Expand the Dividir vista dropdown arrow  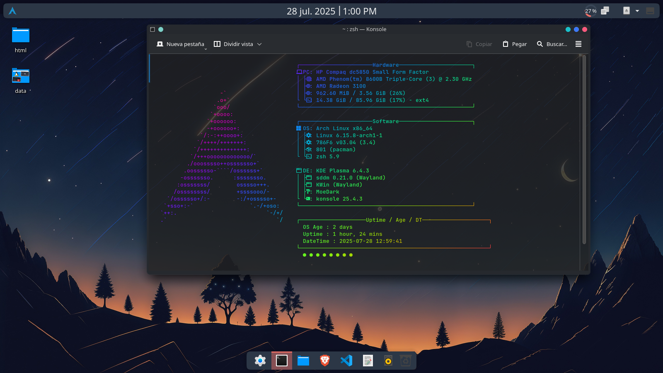(x=259, y=44)
